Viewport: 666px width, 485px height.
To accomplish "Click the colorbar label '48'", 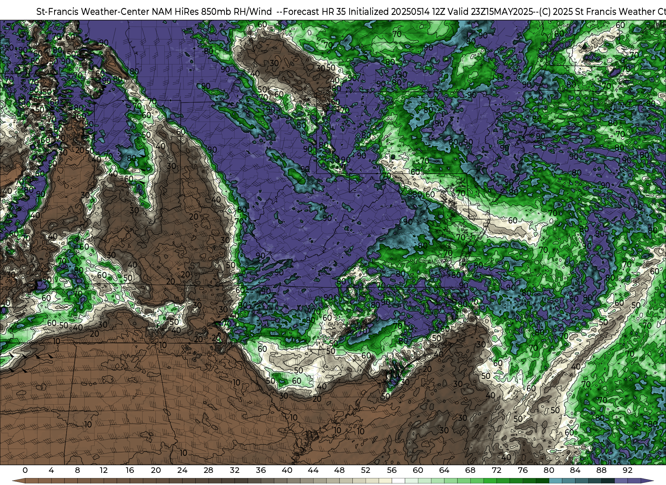I will pyautogui.click(x=339, y=470).
